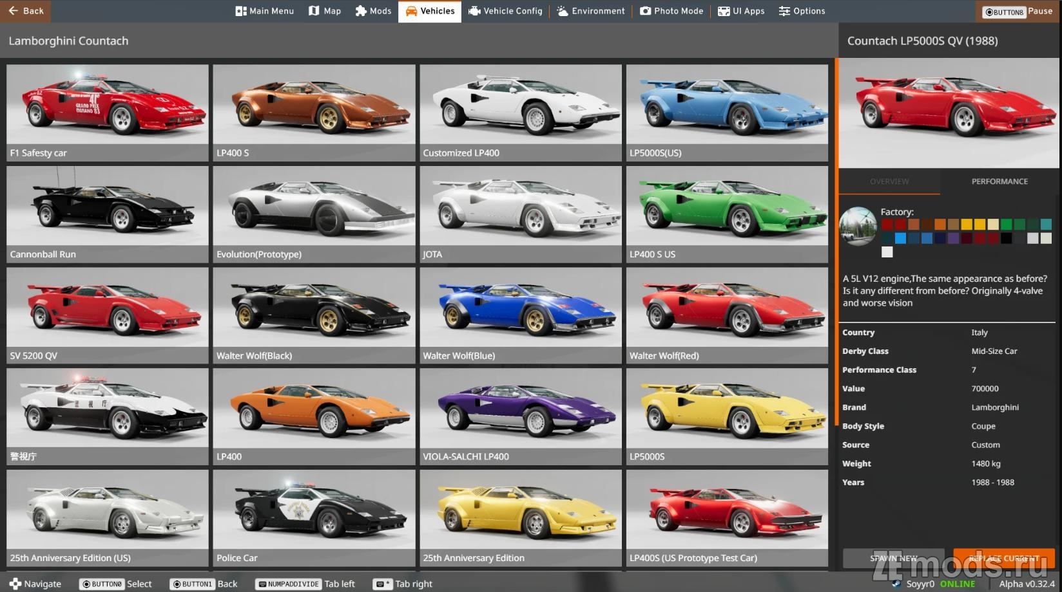Click the Navigate d-pad icon
The image size is (1062, 592).
(x=15, y=584)
